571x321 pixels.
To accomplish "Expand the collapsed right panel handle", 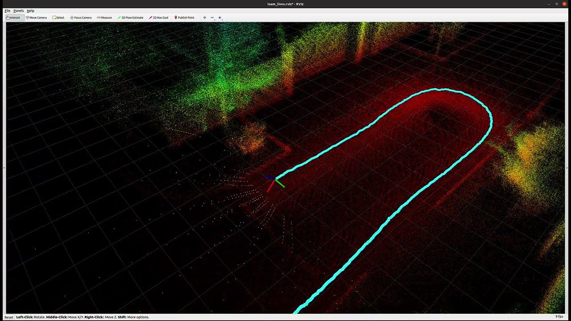I will 567,168.
